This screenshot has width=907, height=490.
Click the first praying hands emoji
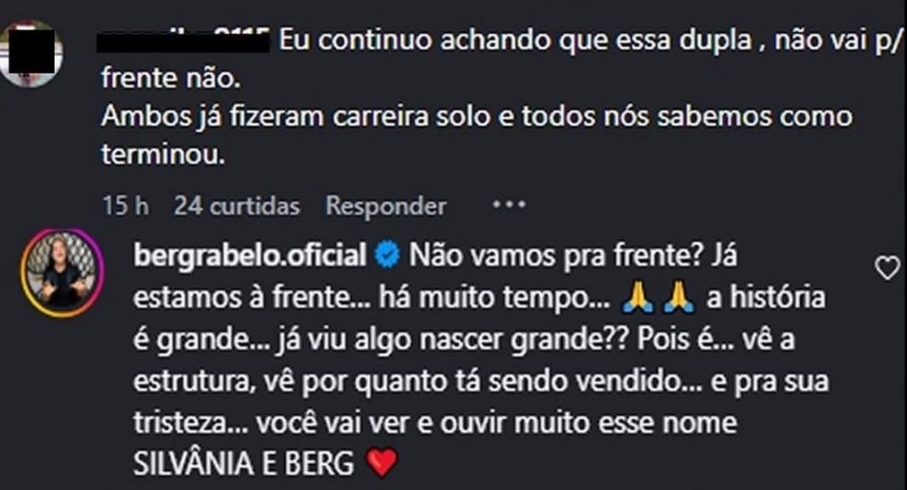pos(639,298)
